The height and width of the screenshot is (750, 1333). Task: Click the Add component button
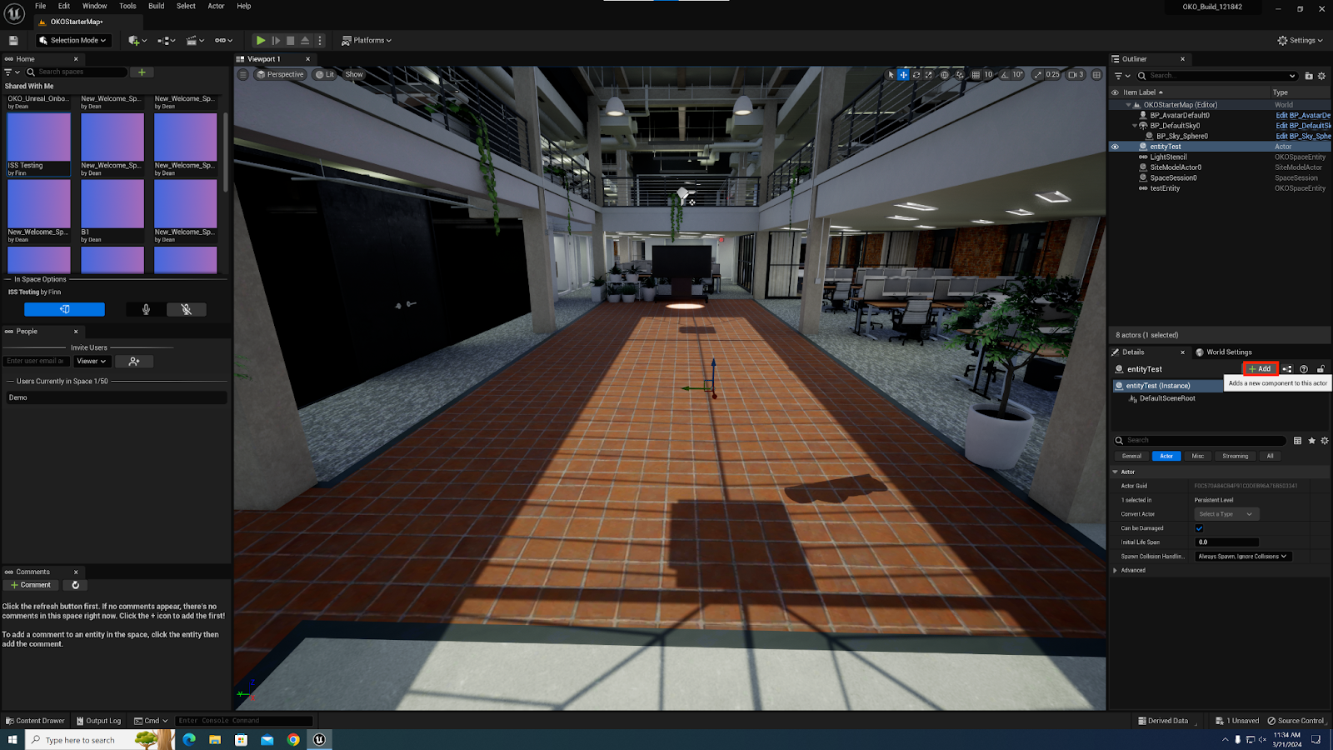(x=1260, y=369)
